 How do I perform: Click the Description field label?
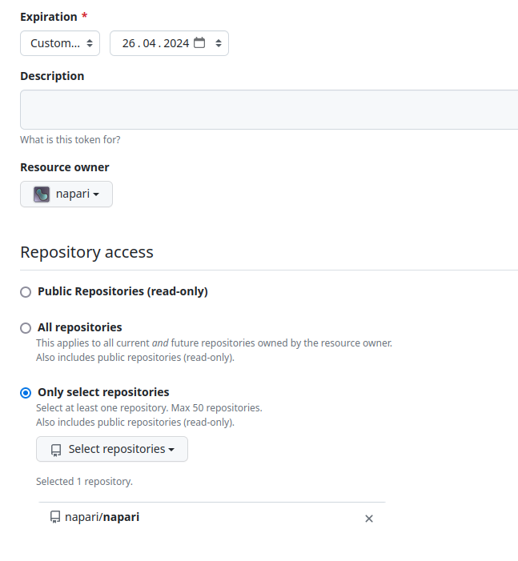(52, 76)
